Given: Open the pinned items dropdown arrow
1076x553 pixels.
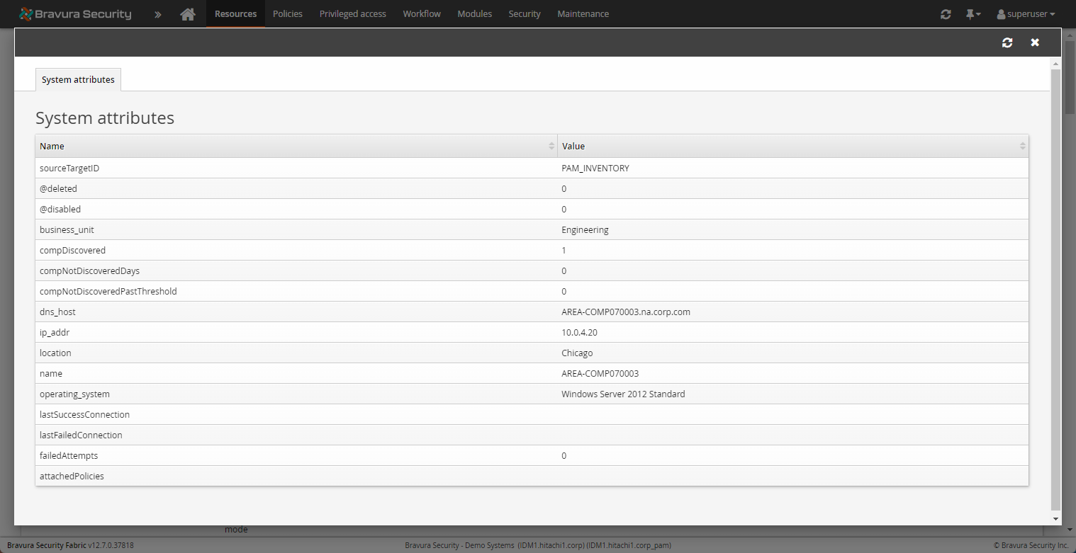Looking at the screenshot, I should [x=978, y=13].
